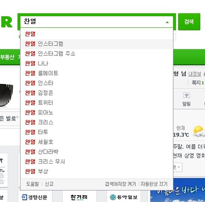The width and height of the screenshot is (205, 202).
Task: Open the 한겨레 newspaper logo
Action: tap(79, 197)
